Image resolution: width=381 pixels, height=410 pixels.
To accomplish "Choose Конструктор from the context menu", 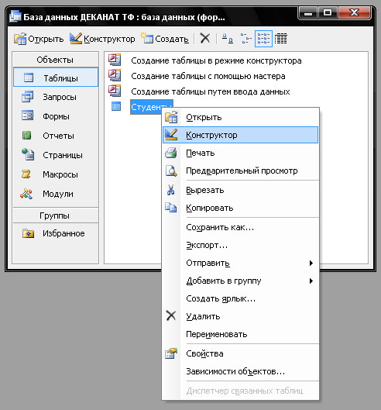I will [240, 135].
